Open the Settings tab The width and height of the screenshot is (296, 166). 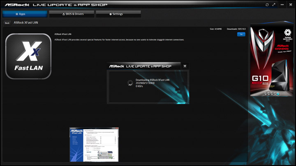pos(118,14)
